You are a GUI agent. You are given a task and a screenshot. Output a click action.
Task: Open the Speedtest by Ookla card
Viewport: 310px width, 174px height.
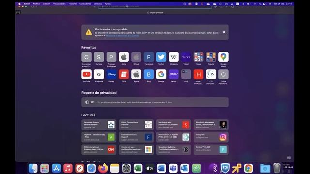tap(173, 149)
